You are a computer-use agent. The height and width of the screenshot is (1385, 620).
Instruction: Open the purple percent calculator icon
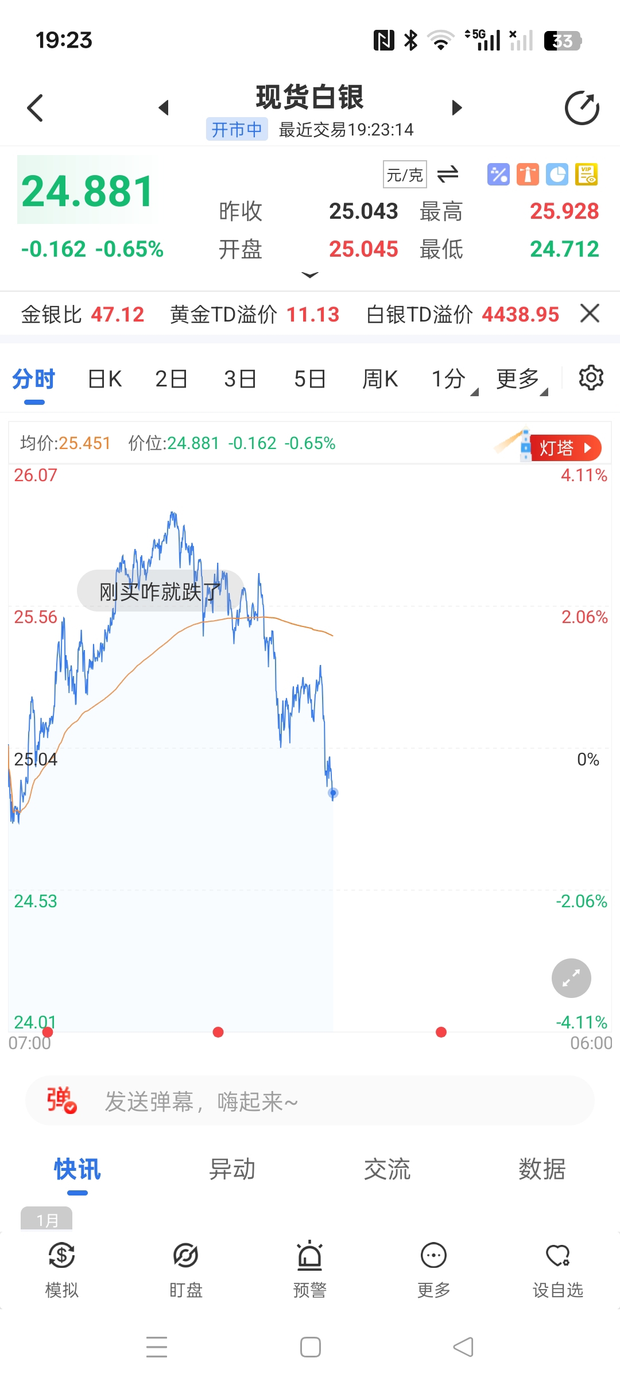498,174
